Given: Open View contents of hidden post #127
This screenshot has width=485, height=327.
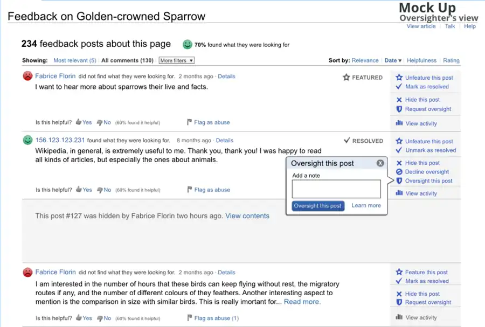Looking at the screenshot, I should click(247, 215).
